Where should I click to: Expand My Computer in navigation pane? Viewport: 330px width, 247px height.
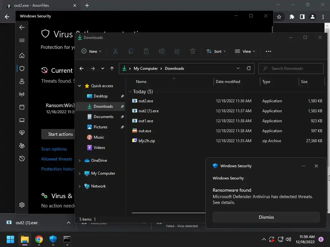click(80, 173)
